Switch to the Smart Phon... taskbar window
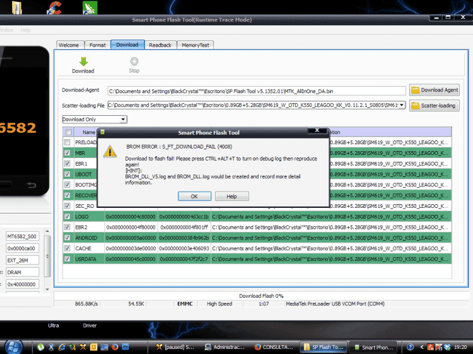This screenshot has height=354, width=473. click(x=373, y=347)
